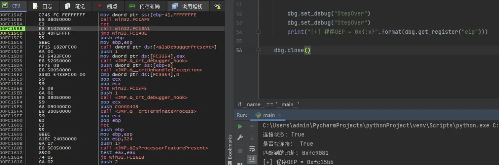The height and width of the screenshot is (165, 499).
Task: Collapse the fold marker at line 54
Action: click(258, 32)
